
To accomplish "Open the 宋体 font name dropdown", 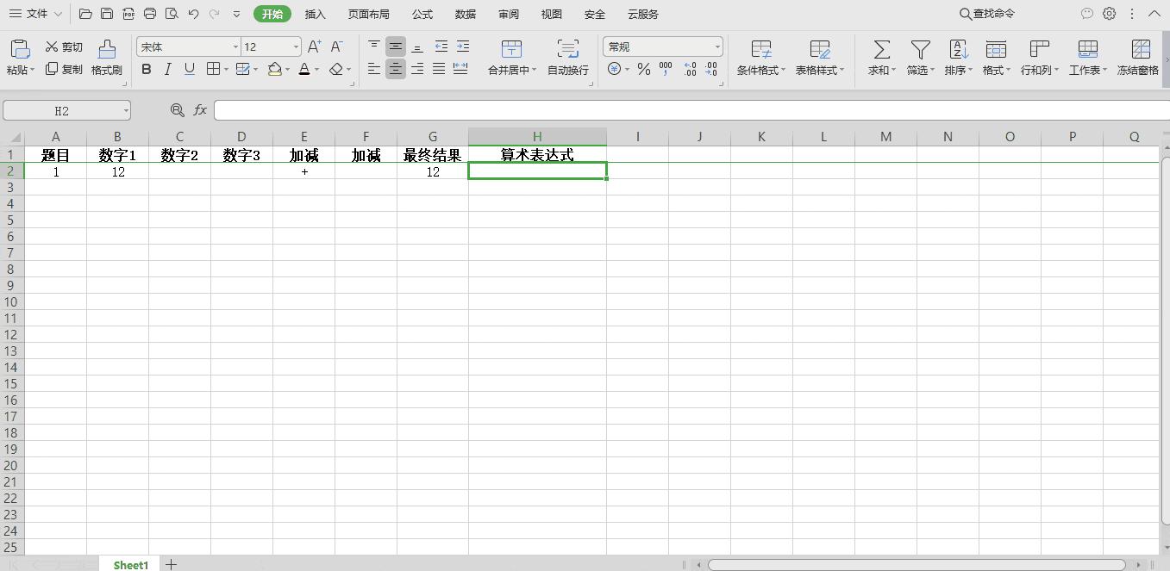I will pos(235,47).
